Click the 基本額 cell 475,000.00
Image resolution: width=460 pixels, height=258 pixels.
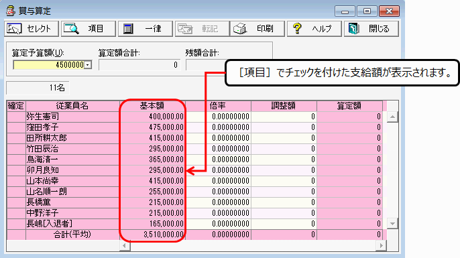click(x=152, y=127)
